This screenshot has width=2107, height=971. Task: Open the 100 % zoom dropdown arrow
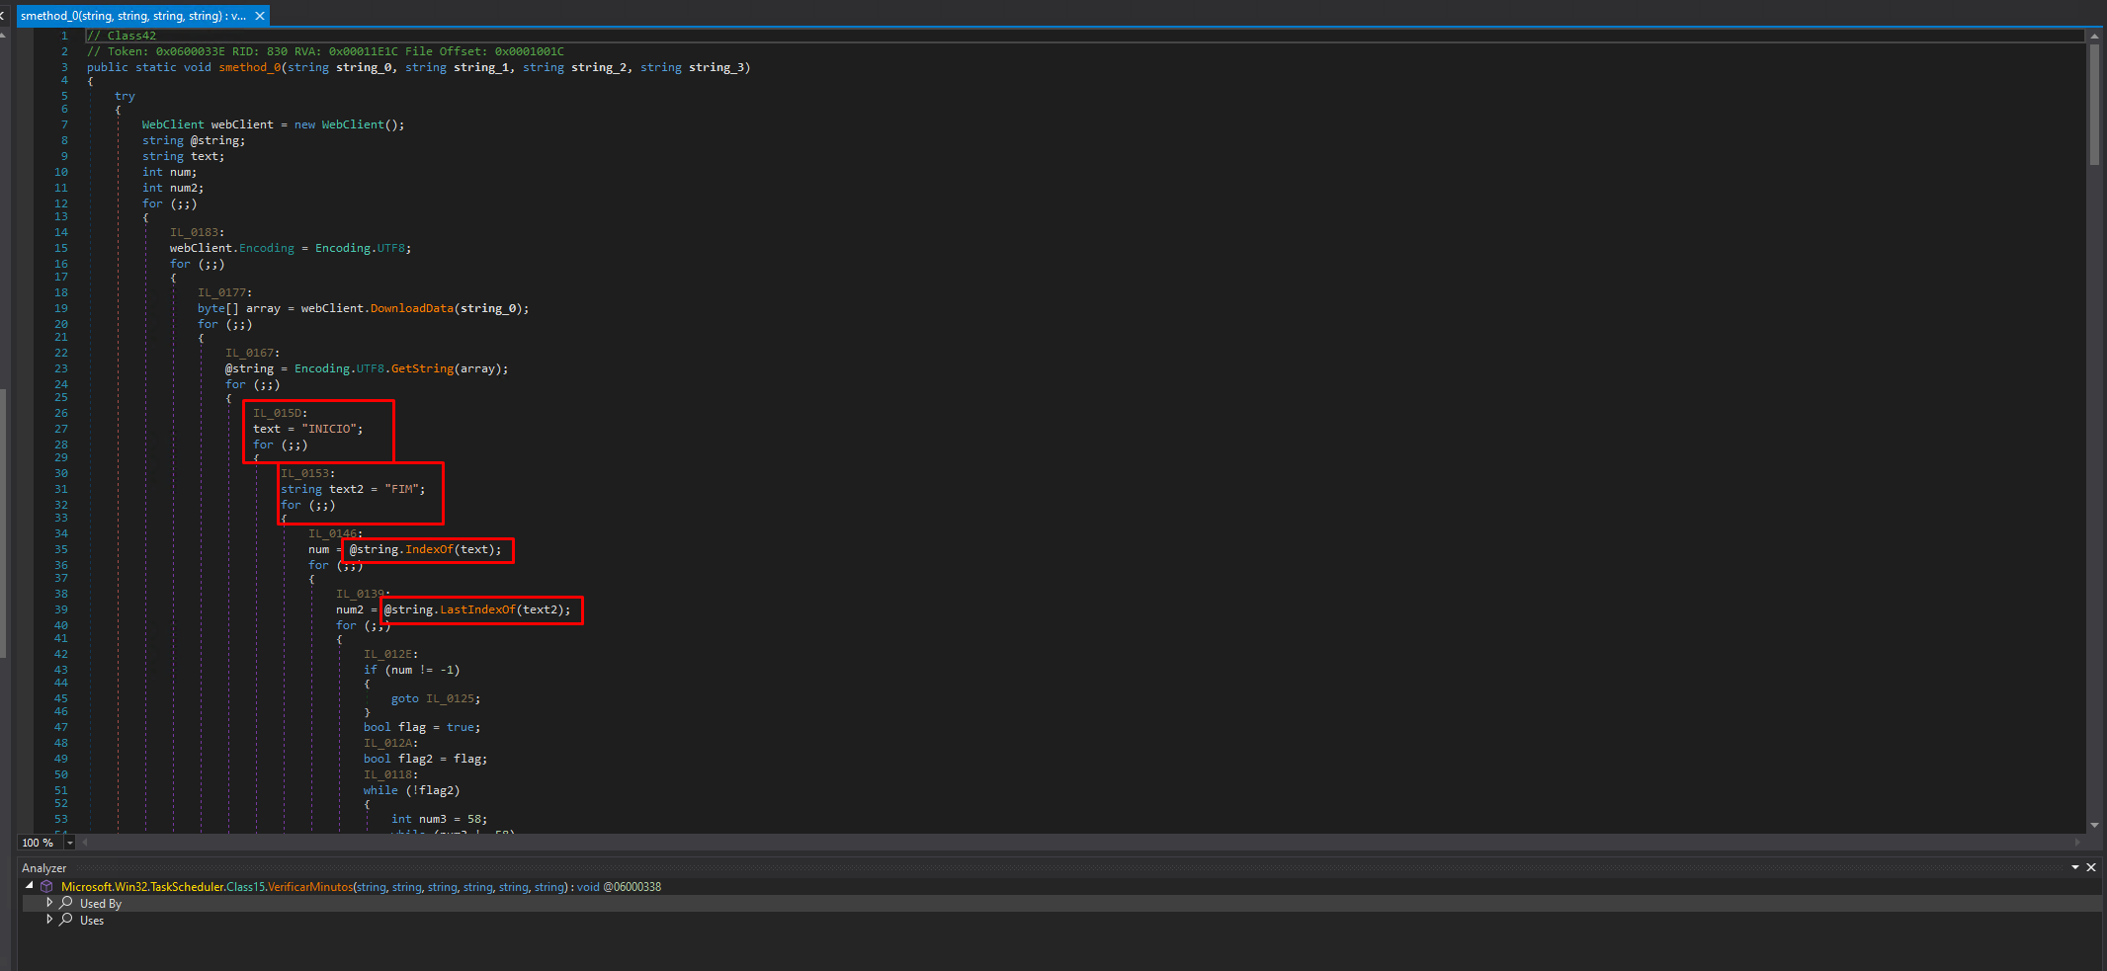pyautogui.click(x=69, y=843)
